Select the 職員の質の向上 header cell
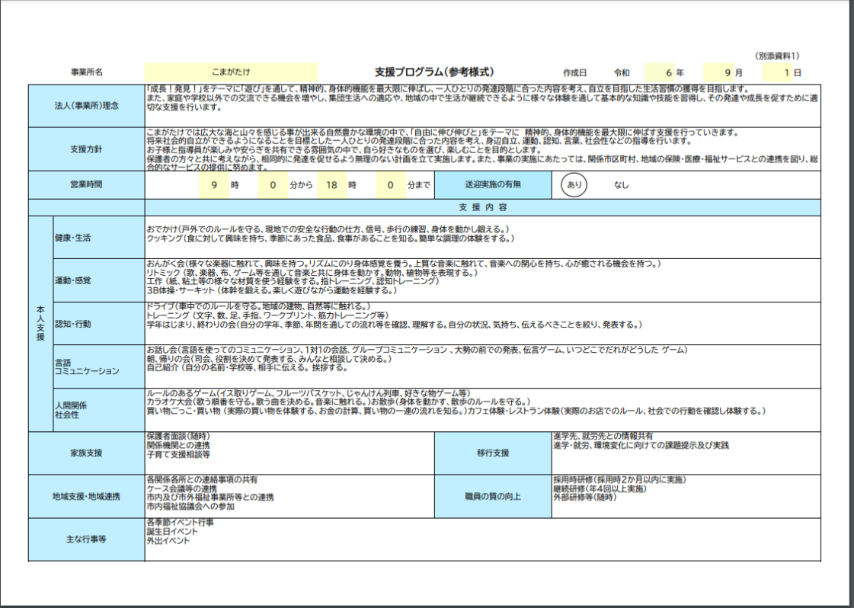This screenshot has width=854, height=608. tap(493, 496)
